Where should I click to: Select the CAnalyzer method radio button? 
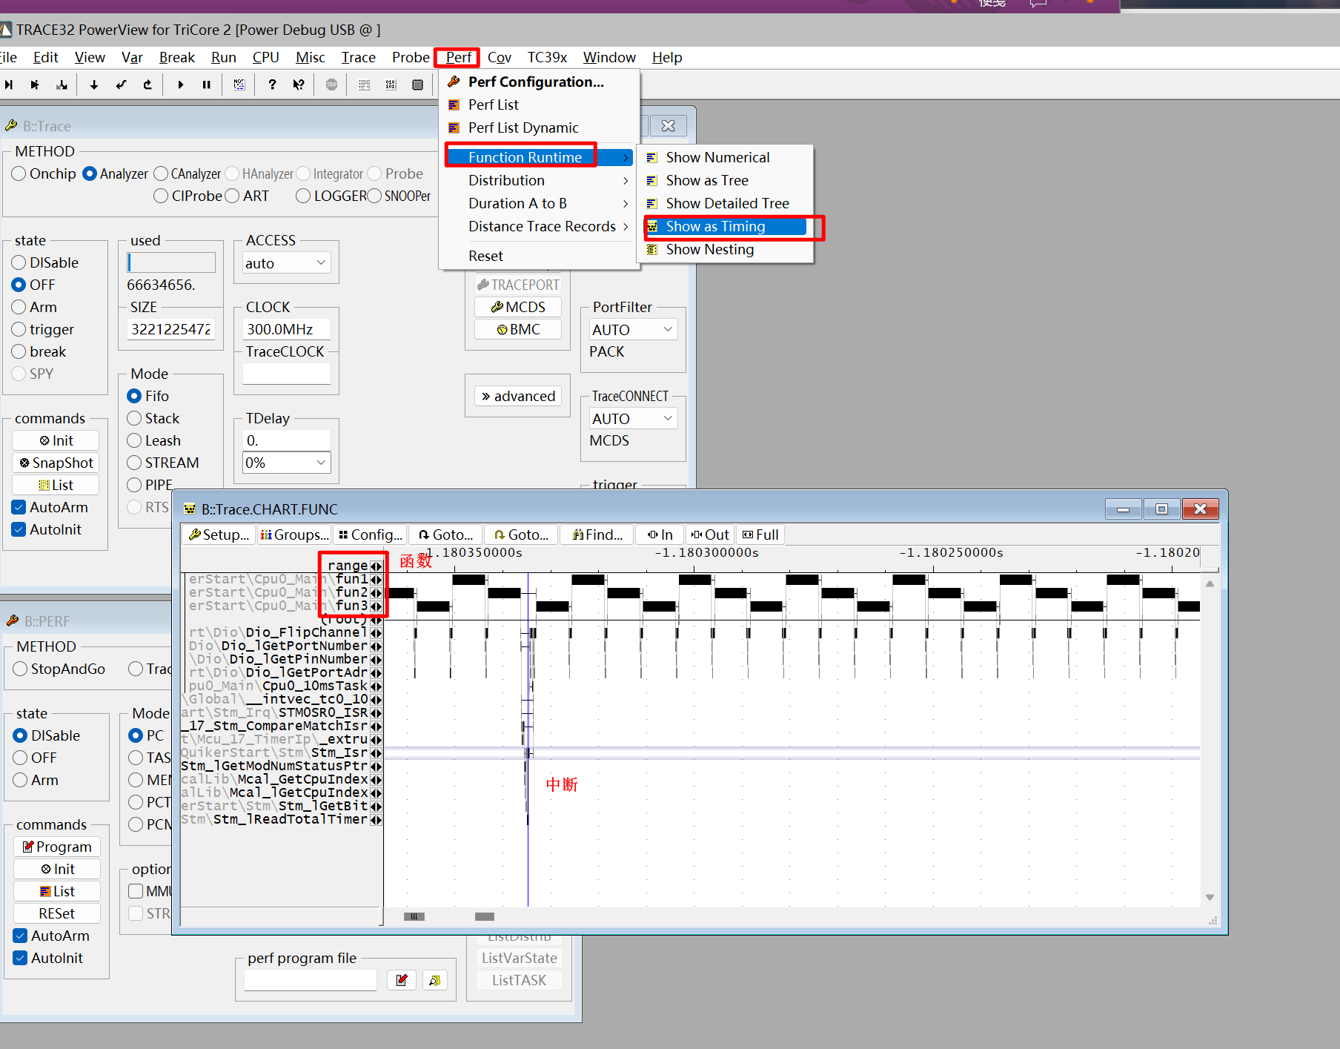161,173
